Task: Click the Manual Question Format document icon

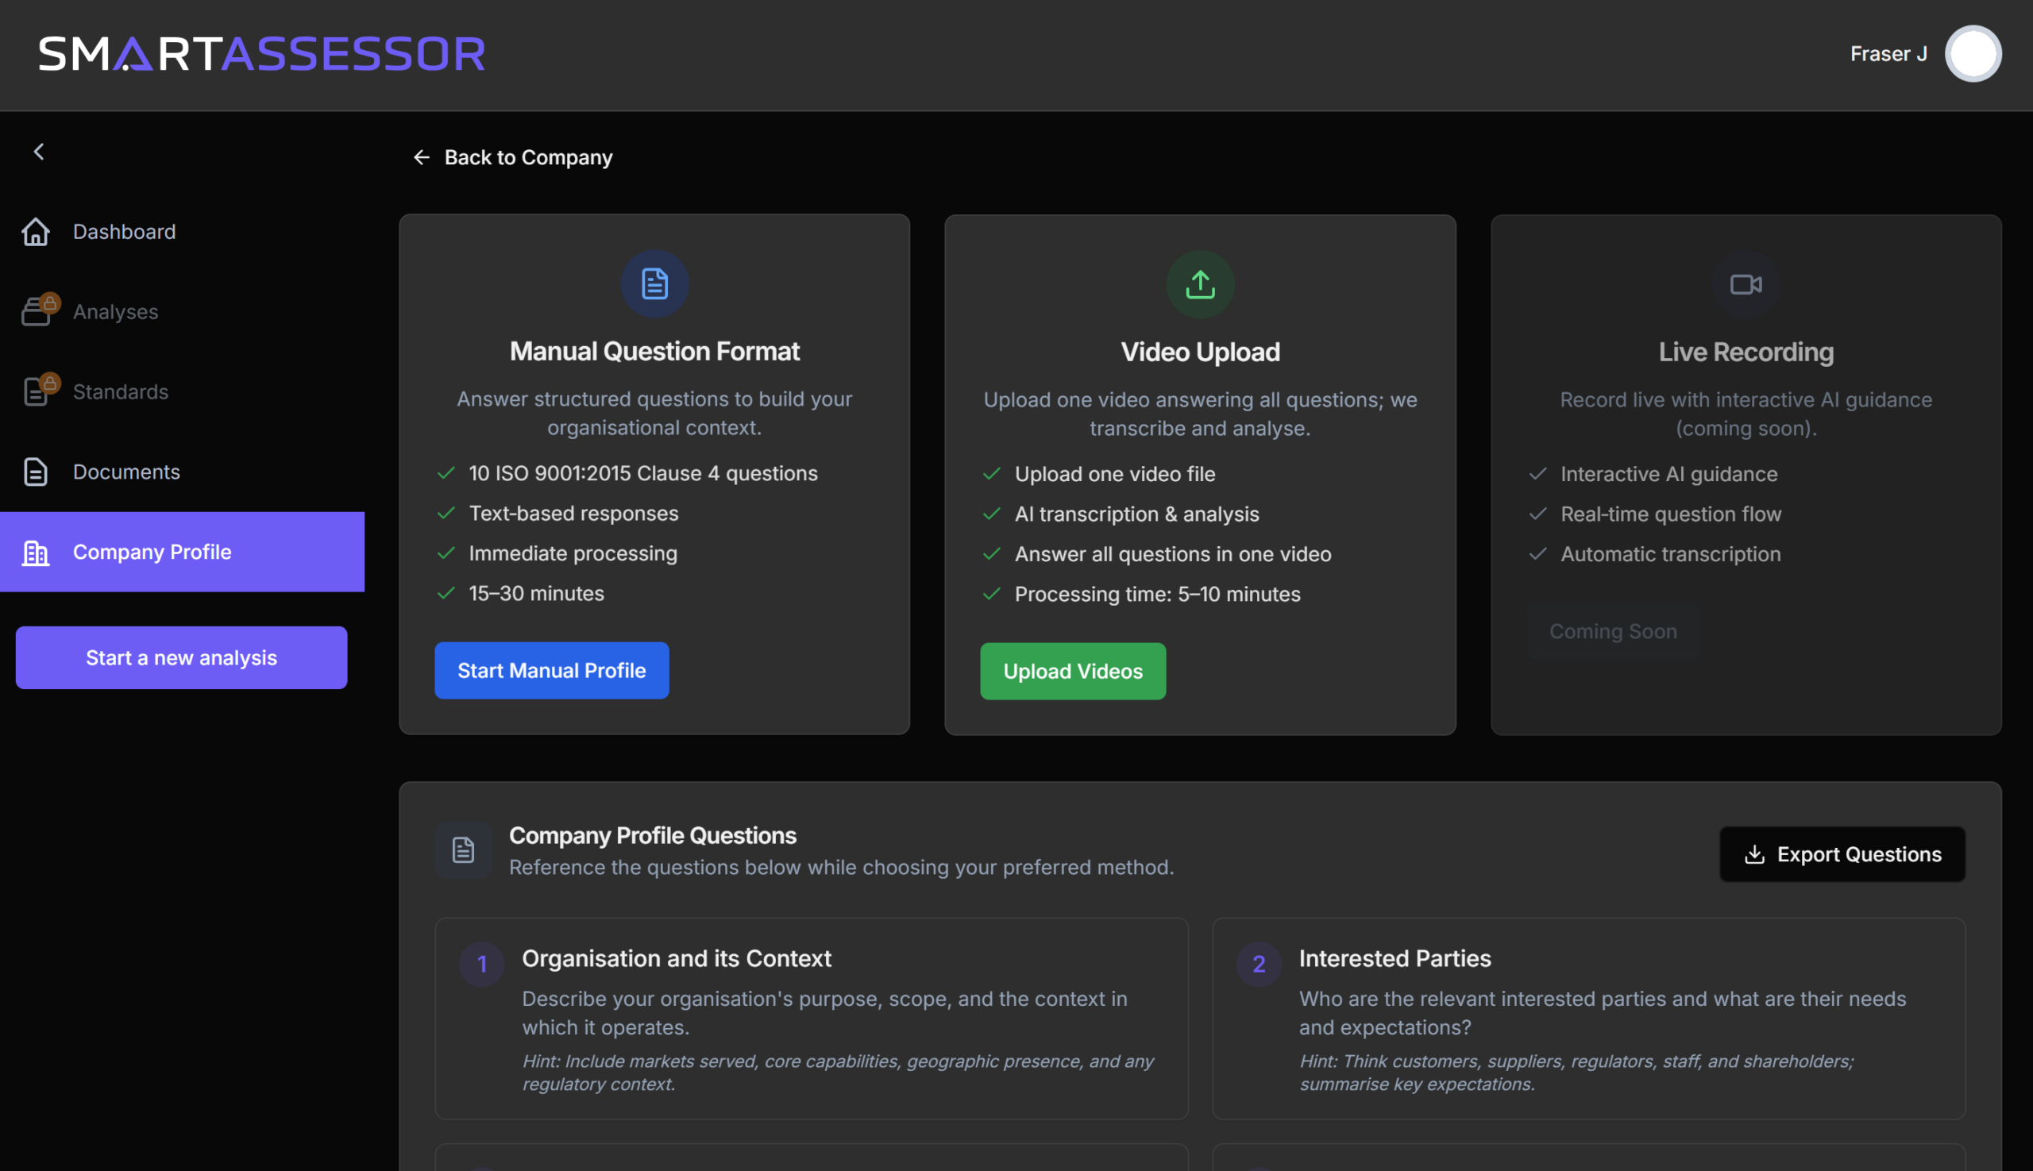Action: click(x=654, y=284)
